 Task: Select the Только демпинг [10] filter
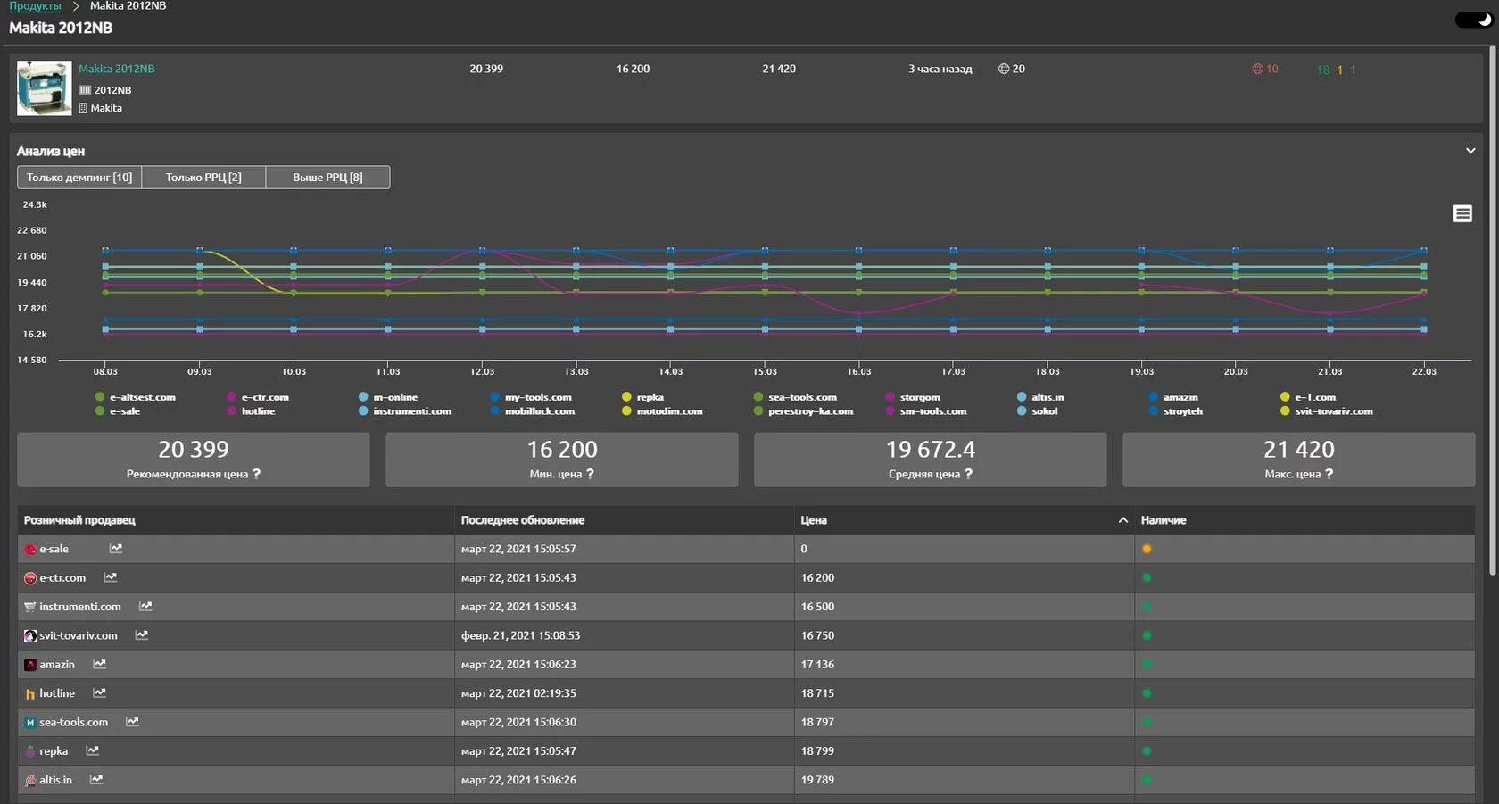79,177
